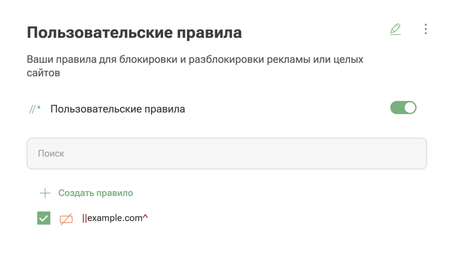Image resolution: width=463 pixels, height=271 pixels.
Task: Click the Пользовательские правила label beside the switch
Action: click(x=118, y=109)
